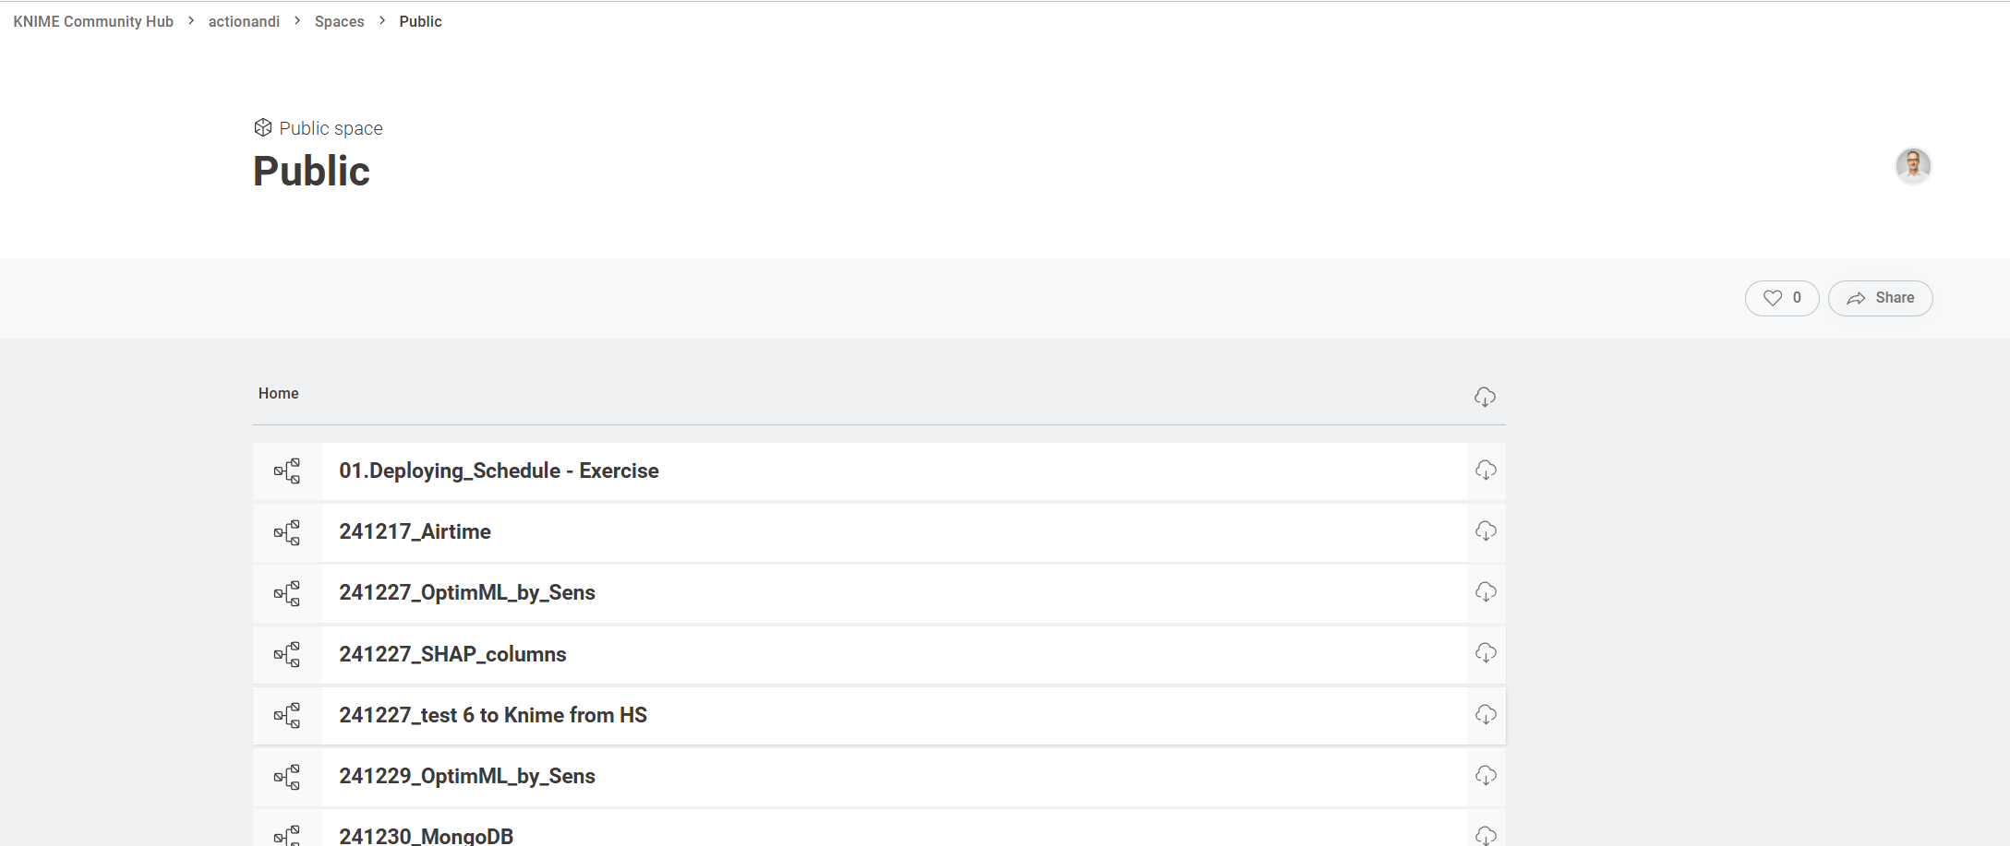
Task: Open the actionandi breadcrumb link
Action: pyautogui.click(x=244, y=21)
